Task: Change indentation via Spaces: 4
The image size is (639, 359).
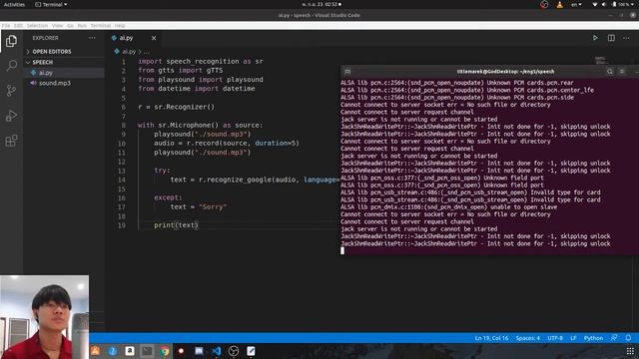Action: pos(528,338)
